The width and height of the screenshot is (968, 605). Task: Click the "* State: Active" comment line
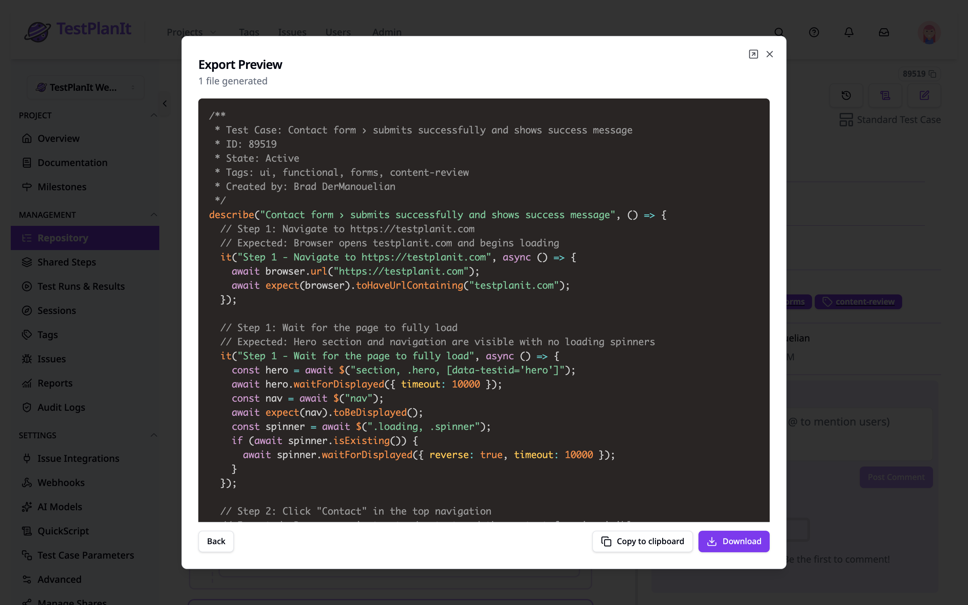(x=257, y=158)
